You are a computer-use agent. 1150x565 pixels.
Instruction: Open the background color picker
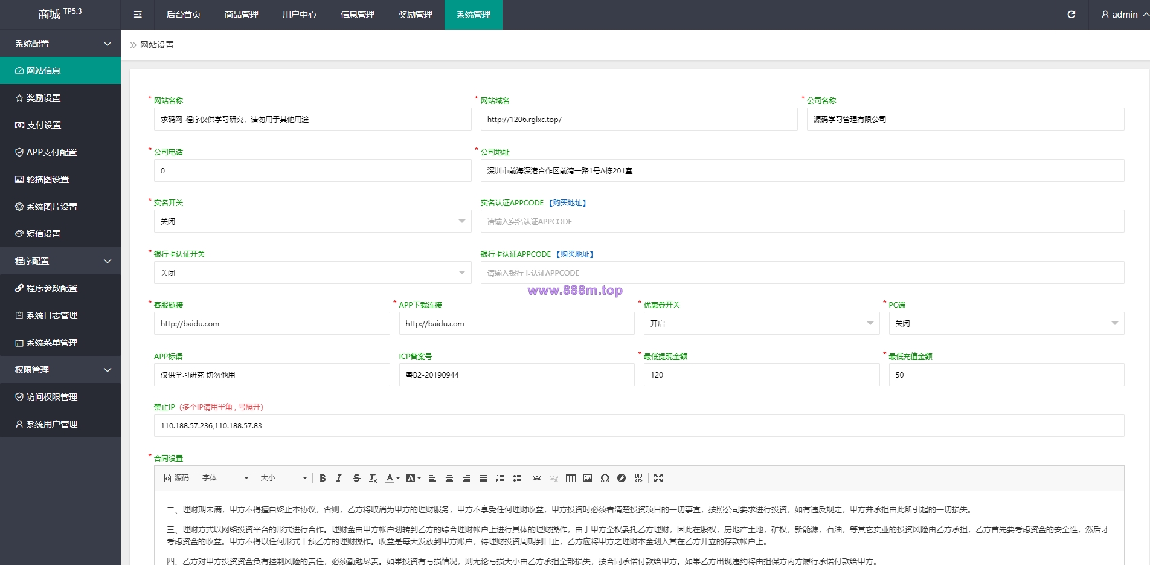pos(413,478)
